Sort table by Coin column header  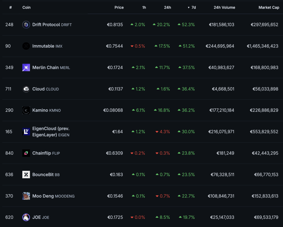click(26, 7)
